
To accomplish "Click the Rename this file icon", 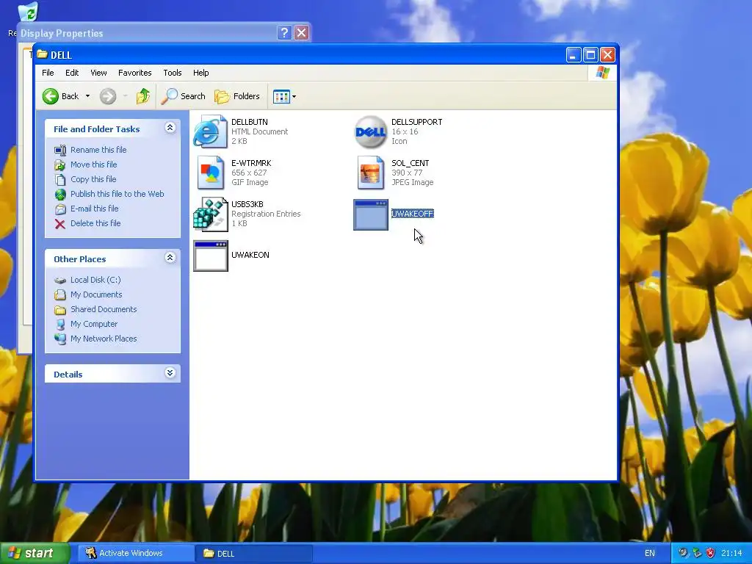I will click(x=60, y=150).
